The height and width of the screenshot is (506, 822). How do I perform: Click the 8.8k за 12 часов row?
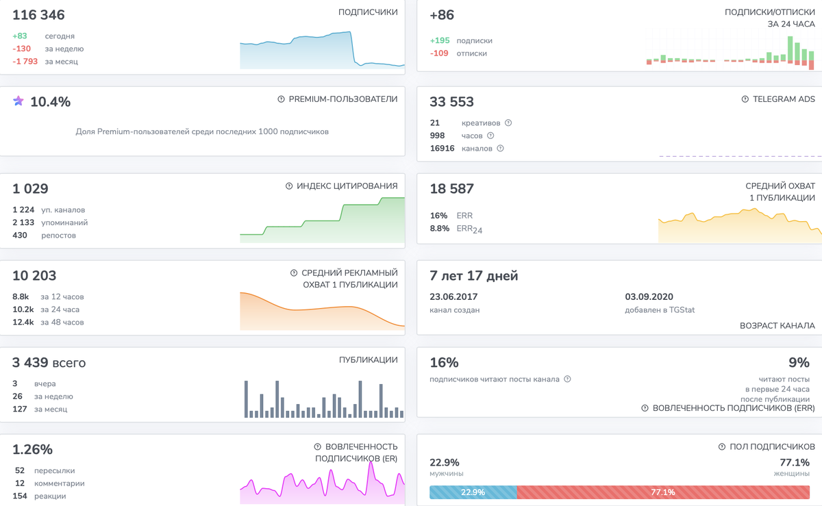(x=48, y=297)
